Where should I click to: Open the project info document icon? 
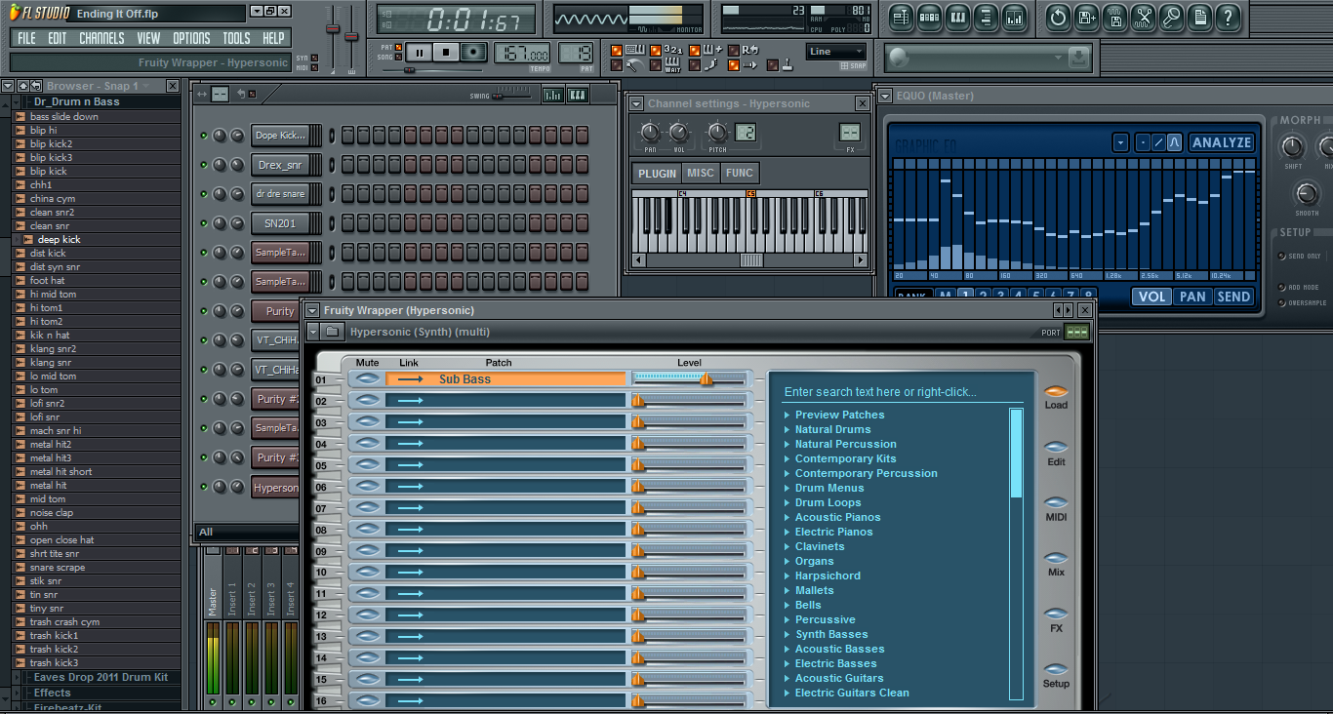tap(1200, 17)
